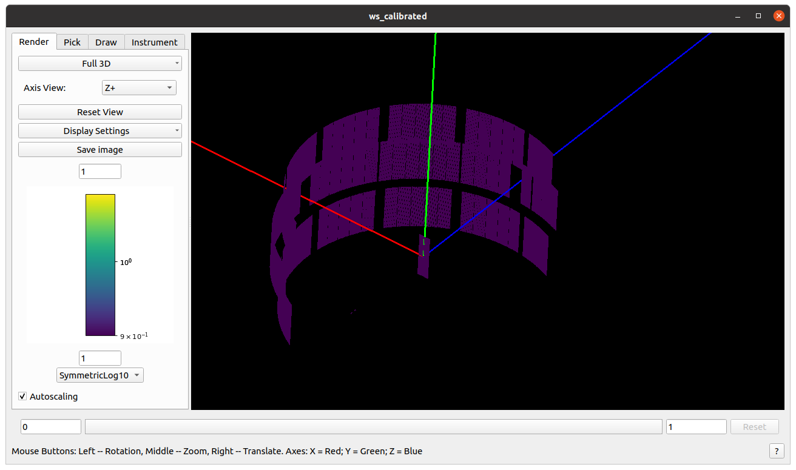Image resolution: width=796 pixels, height=470 pixels.
Task: Switch to the Draw tab
Action: click(x=106, y=42)
